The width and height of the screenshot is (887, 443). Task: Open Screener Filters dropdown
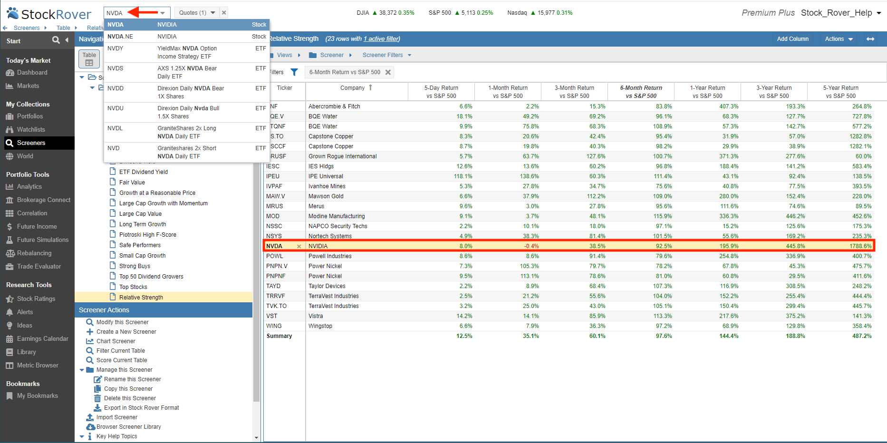click(387, 55)
